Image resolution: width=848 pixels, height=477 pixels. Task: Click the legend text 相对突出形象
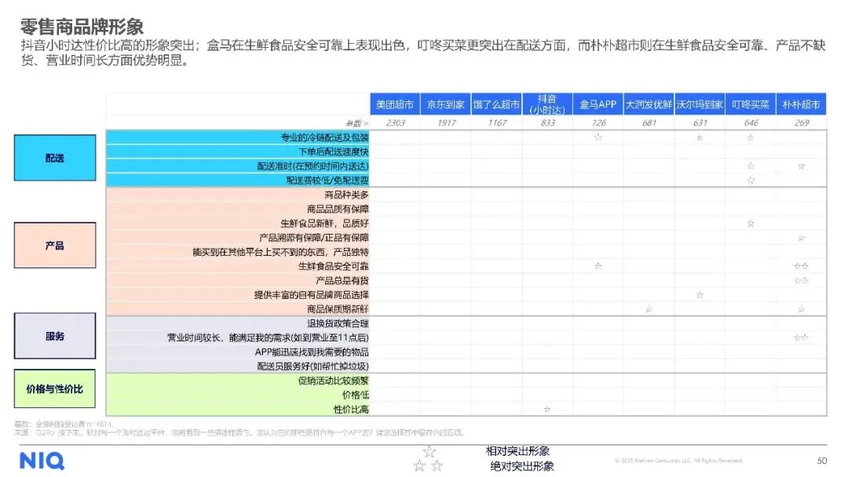click(517, 451)
